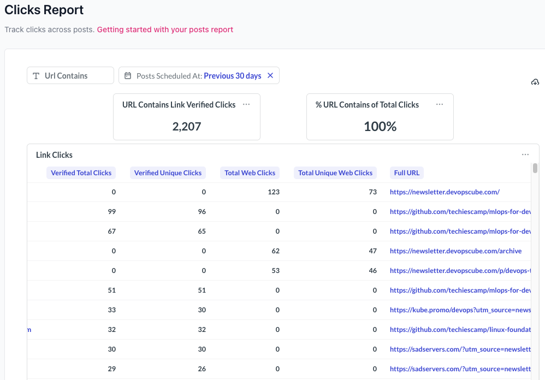Sort by Total Web Clicks column

pos(250,173)
